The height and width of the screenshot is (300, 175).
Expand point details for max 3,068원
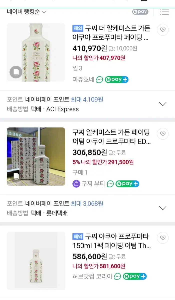pos(163,208)
